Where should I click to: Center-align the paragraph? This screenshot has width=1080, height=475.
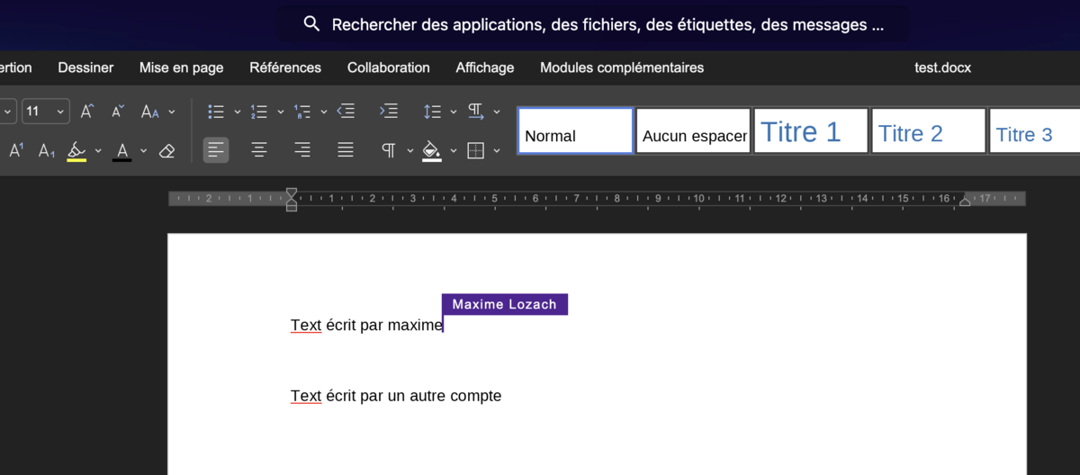pyautogui.click(x=259, y=150)
